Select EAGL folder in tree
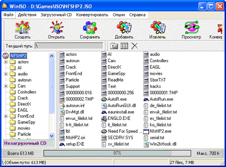Viewport: 226px width, 167px height. point(23,110)
